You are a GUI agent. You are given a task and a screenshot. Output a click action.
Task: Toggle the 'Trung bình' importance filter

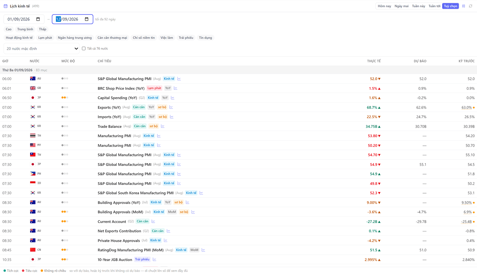(x=25, y=29)
